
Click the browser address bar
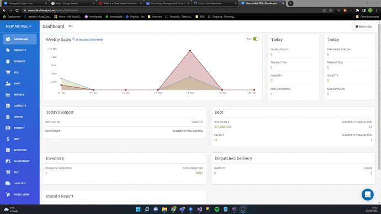[x=170, y=10]
